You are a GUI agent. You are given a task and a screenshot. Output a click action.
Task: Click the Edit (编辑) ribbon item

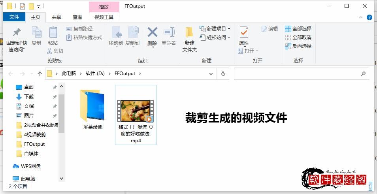(270, 28)
